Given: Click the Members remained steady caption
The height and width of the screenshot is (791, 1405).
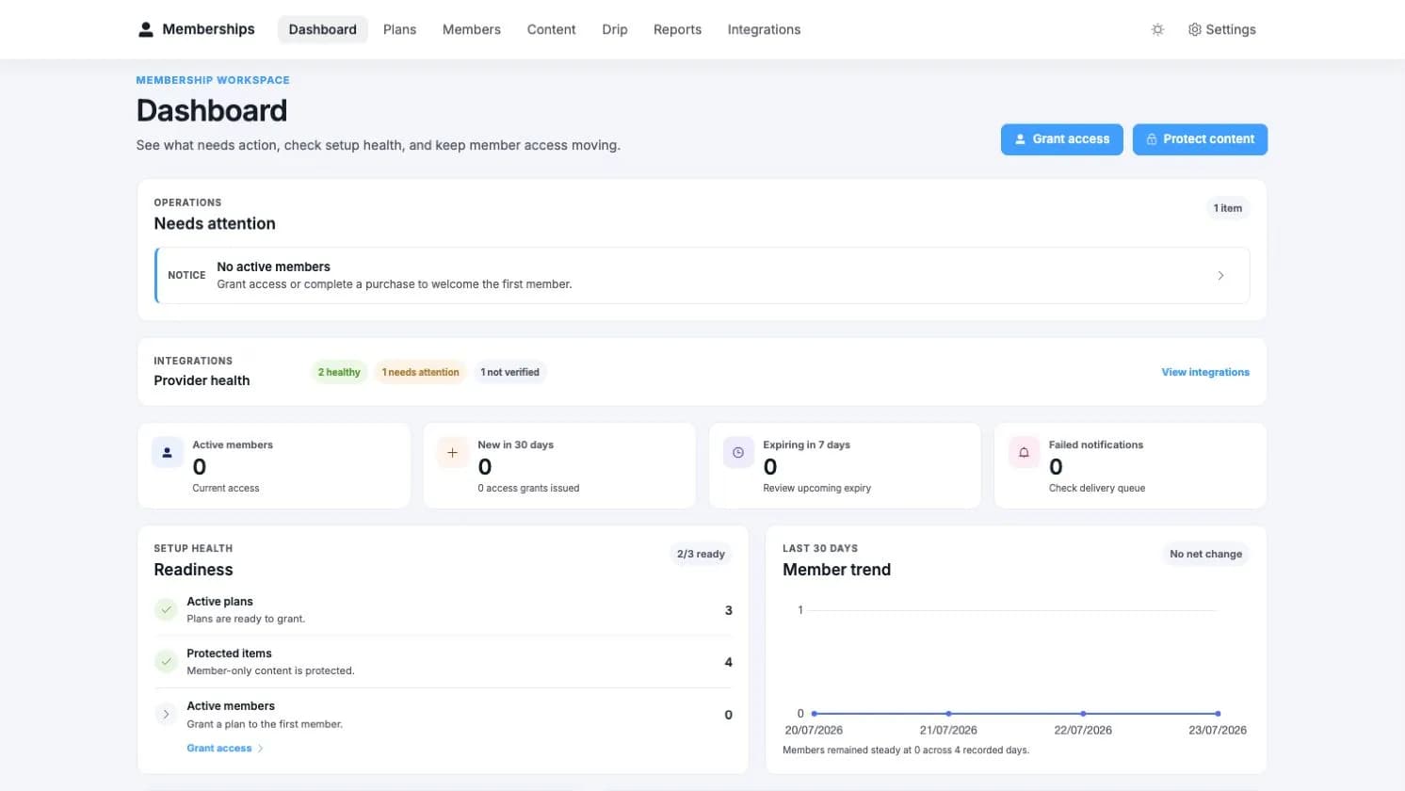Looking at the screenshot, I should point(906,750).
